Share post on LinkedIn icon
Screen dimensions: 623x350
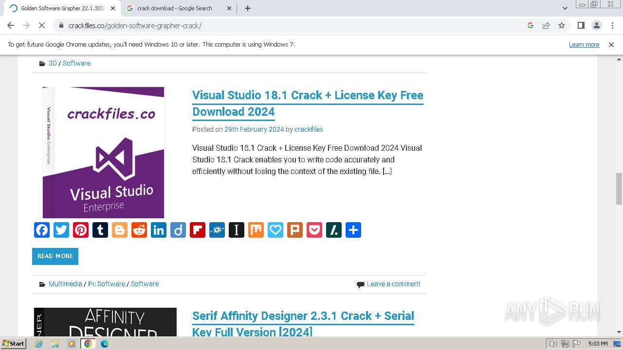159,230
